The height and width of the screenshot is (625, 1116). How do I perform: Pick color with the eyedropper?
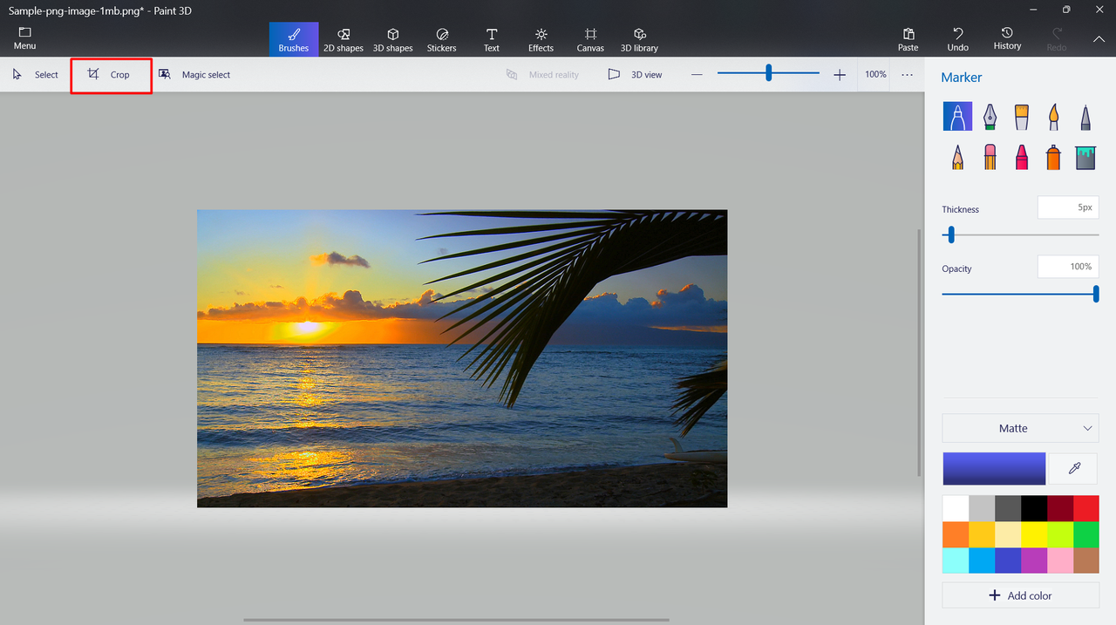(1073, 469)
